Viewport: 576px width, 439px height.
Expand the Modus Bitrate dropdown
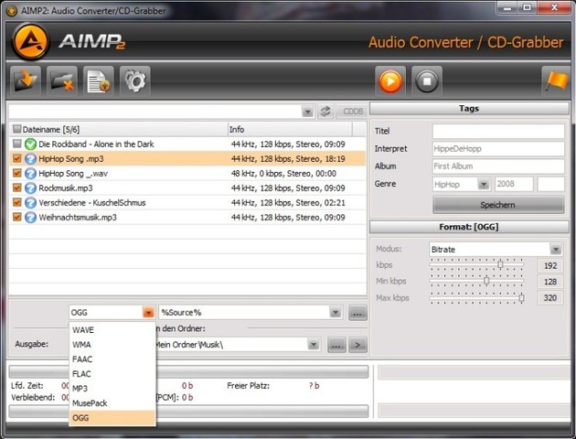click(x=556, y=249)
